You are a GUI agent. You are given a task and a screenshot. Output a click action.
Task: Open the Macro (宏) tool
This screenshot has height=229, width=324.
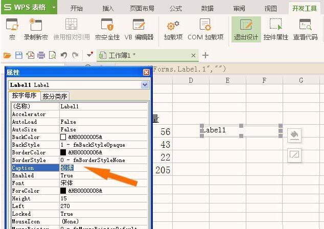click(x=12, y=29)
